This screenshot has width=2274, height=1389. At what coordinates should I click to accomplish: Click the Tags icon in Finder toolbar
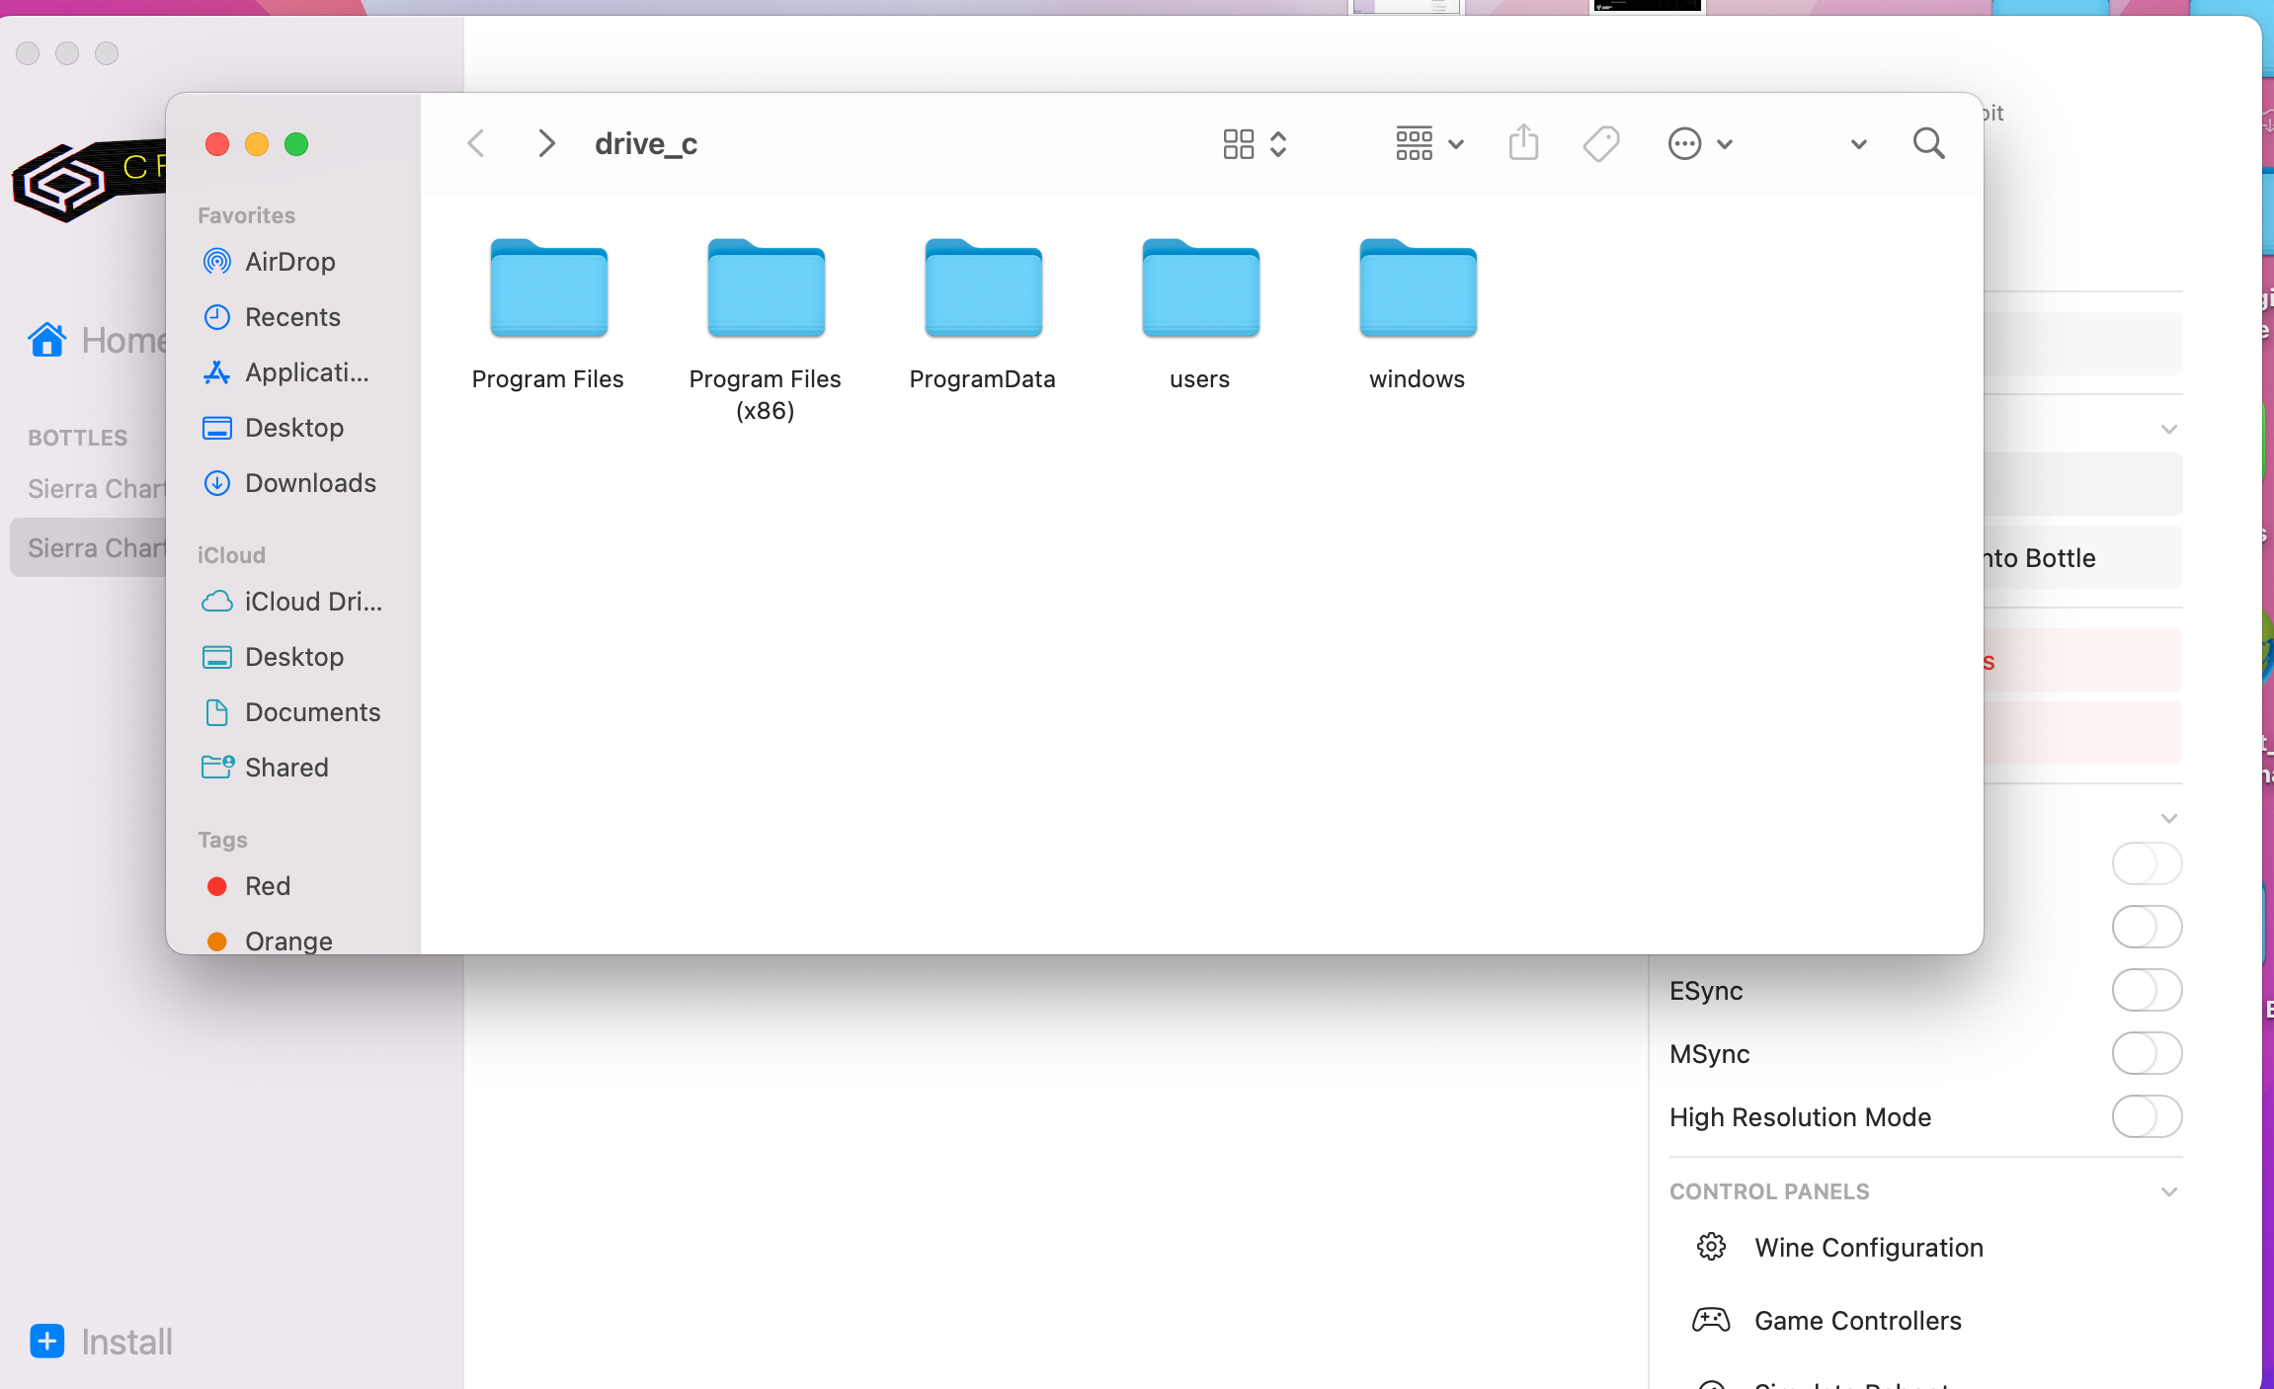click(x=1600, y=144)
